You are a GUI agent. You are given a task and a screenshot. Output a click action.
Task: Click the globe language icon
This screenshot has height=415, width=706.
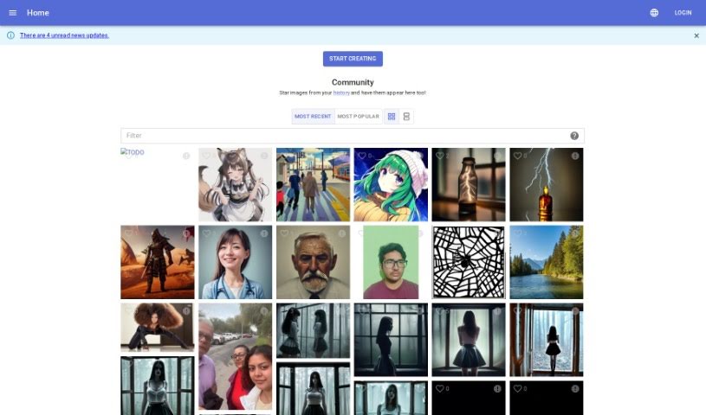point(654,13)
